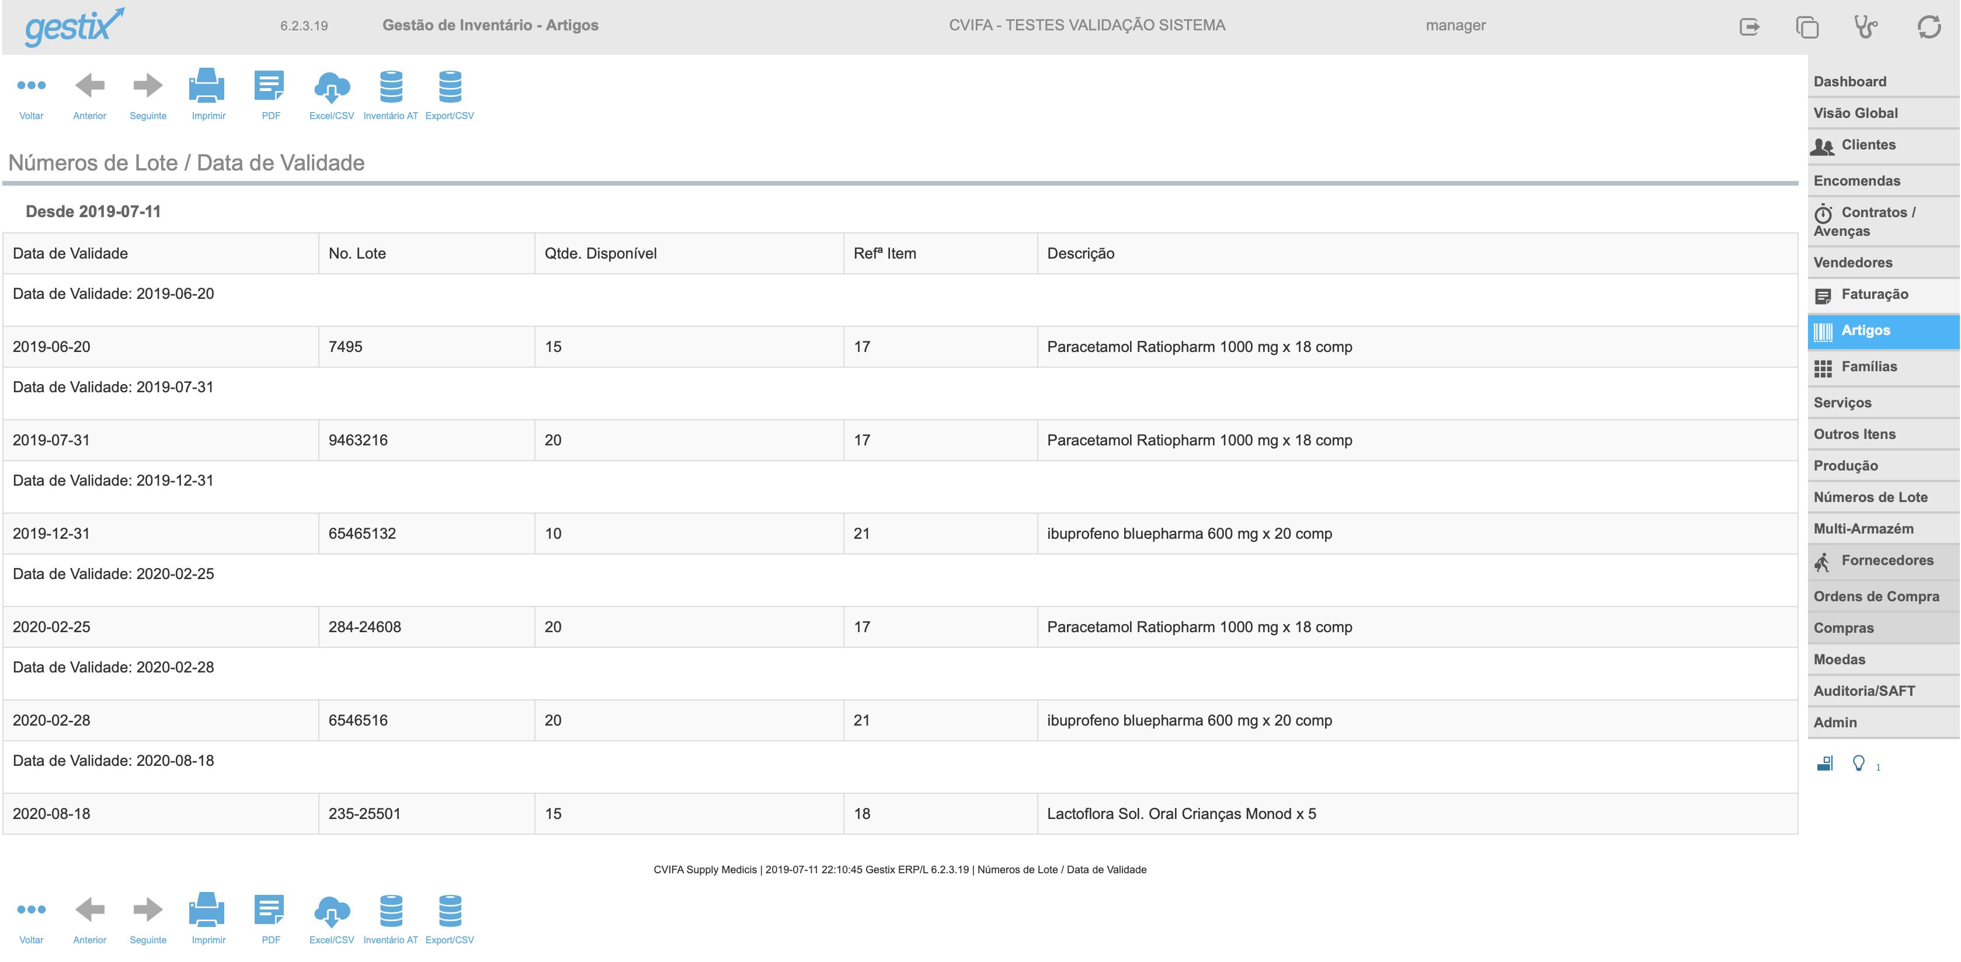Open Admin in sidebar
Image resolution: width=1961 pixels, height=962 pixels.
[x=1883, y=722]
